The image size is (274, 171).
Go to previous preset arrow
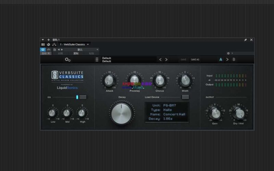pos(160,59)
